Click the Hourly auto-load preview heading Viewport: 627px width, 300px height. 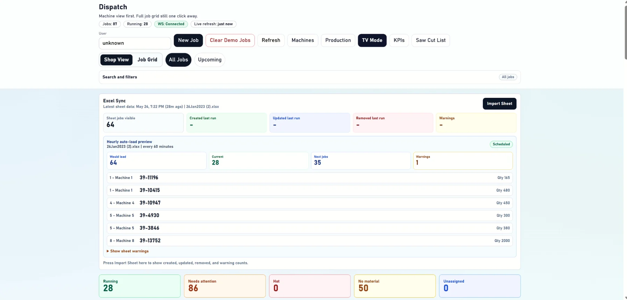[129, 142]
